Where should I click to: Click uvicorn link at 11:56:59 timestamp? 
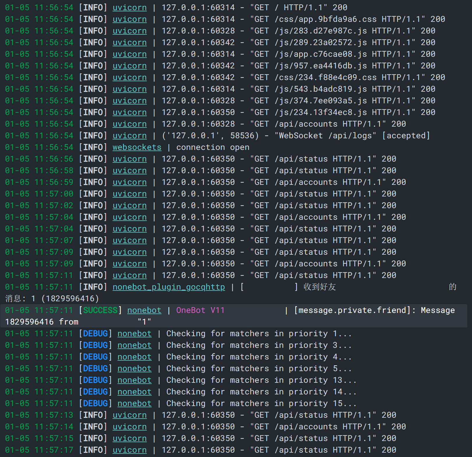pos(130,182)
